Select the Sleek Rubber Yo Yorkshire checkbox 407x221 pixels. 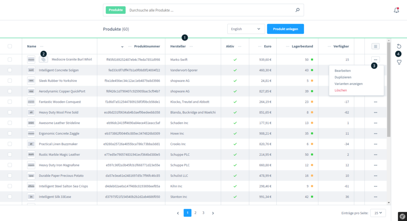(10, 81)
